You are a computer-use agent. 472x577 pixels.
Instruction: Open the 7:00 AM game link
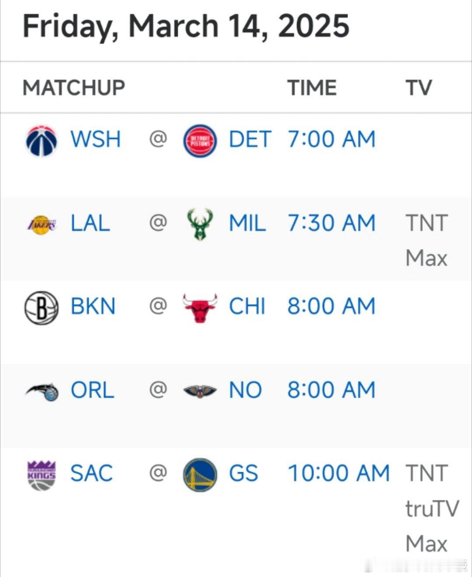(331, 139)
